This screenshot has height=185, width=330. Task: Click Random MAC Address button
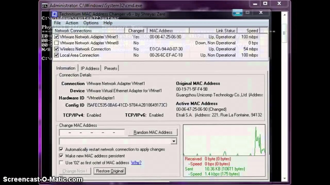pyautogui.click(x=153, y=132)
